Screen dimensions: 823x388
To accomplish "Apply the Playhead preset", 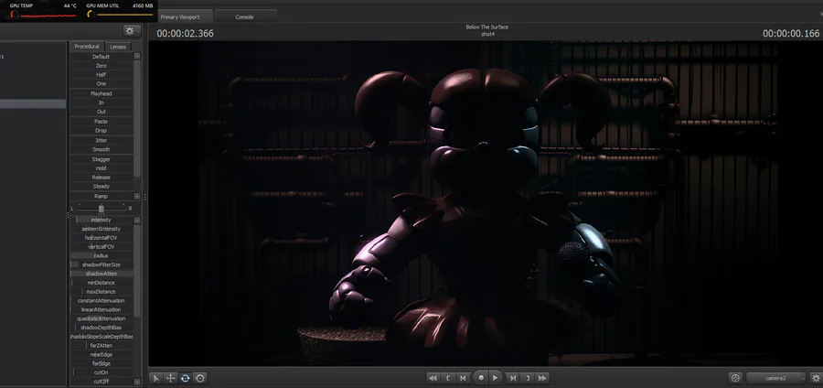I will (102, 93).
